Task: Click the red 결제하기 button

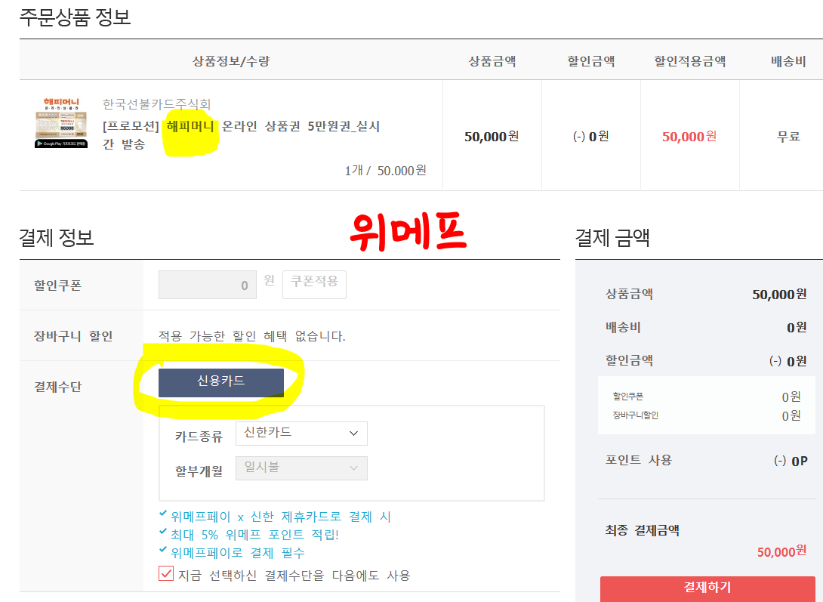Action: (x=707, y=588)
